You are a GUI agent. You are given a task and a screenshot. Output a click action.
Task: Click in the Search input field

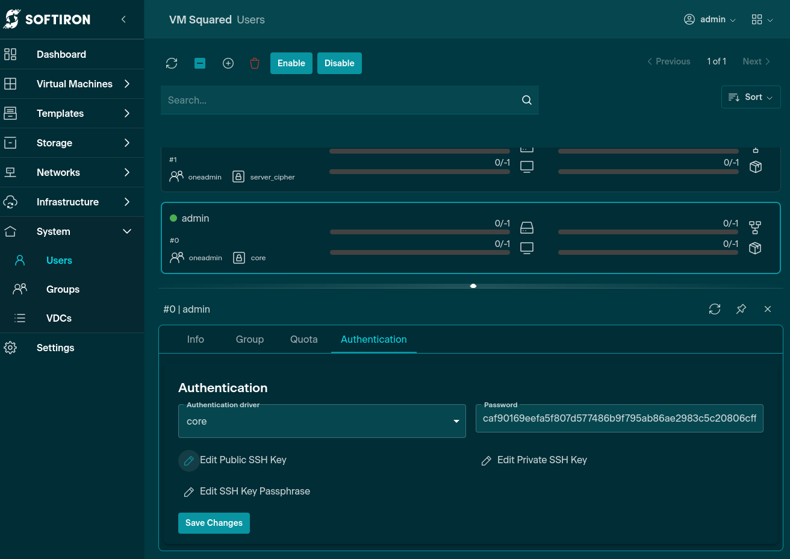(x=340, y=100)
